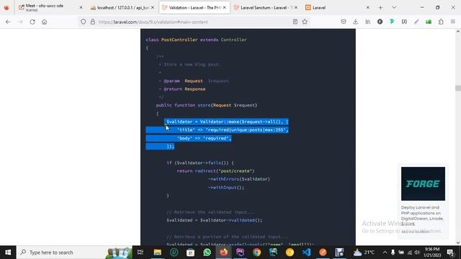Click the dark circular extension icon

[x=380, y=22]
